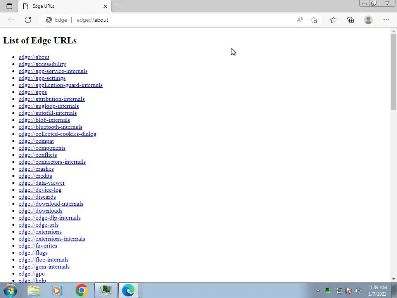Open the clock showing 11:39 AM
397x298 pixels.
pyautogui.click(x=377, y=291)
